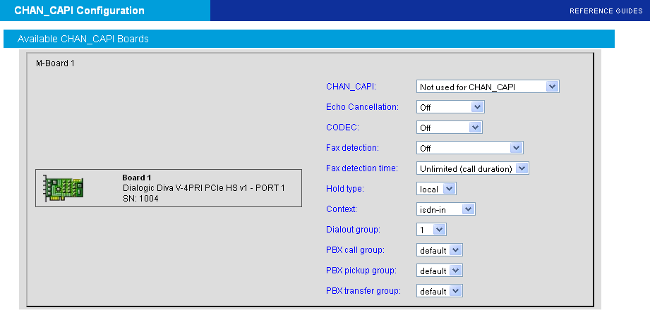Click the Board 1 description box

point(204,188)
